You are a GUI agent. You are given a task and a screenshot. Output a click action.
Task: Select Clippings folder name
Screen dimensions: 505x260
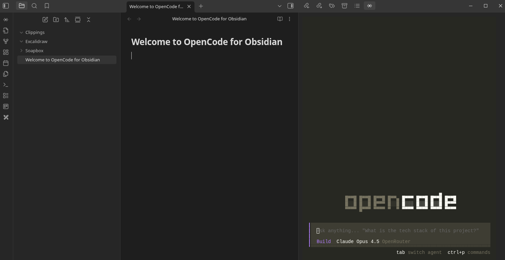(35, 32)
